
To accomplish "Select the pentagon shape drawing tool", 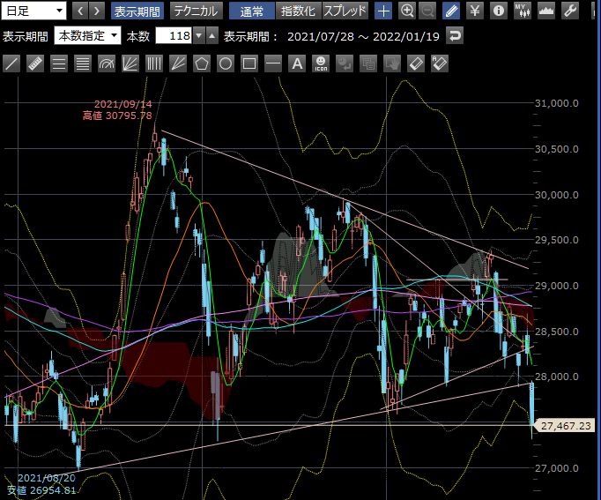I will click(x=202, y=63).
